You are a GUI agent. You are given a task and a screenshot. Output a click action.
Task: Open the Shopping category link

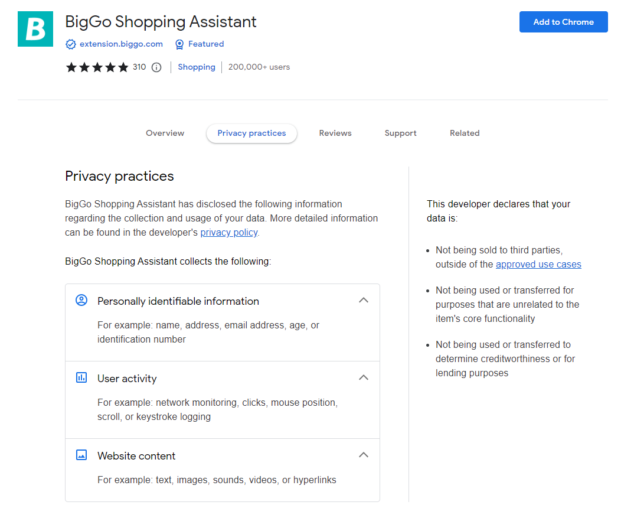(197, 67)
